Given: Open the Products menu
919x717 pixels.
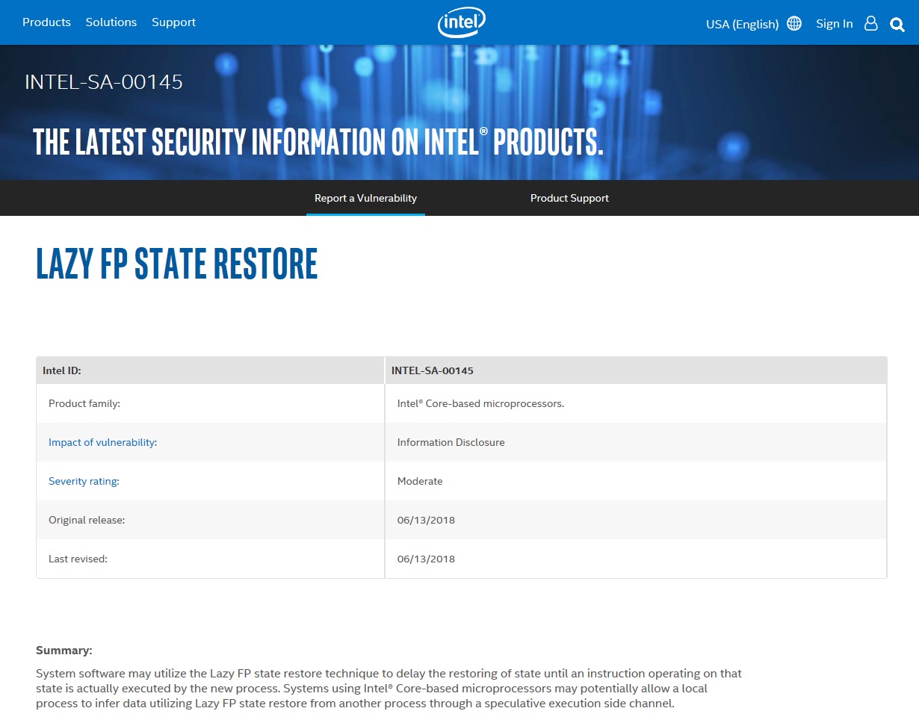Looking at the screenshot, I should click(x=46, y=22).
